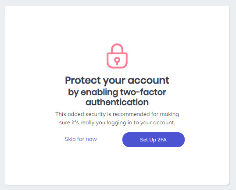Click the keyhole inside the padlock
236x190 pixels.
(x=117, y=61)
